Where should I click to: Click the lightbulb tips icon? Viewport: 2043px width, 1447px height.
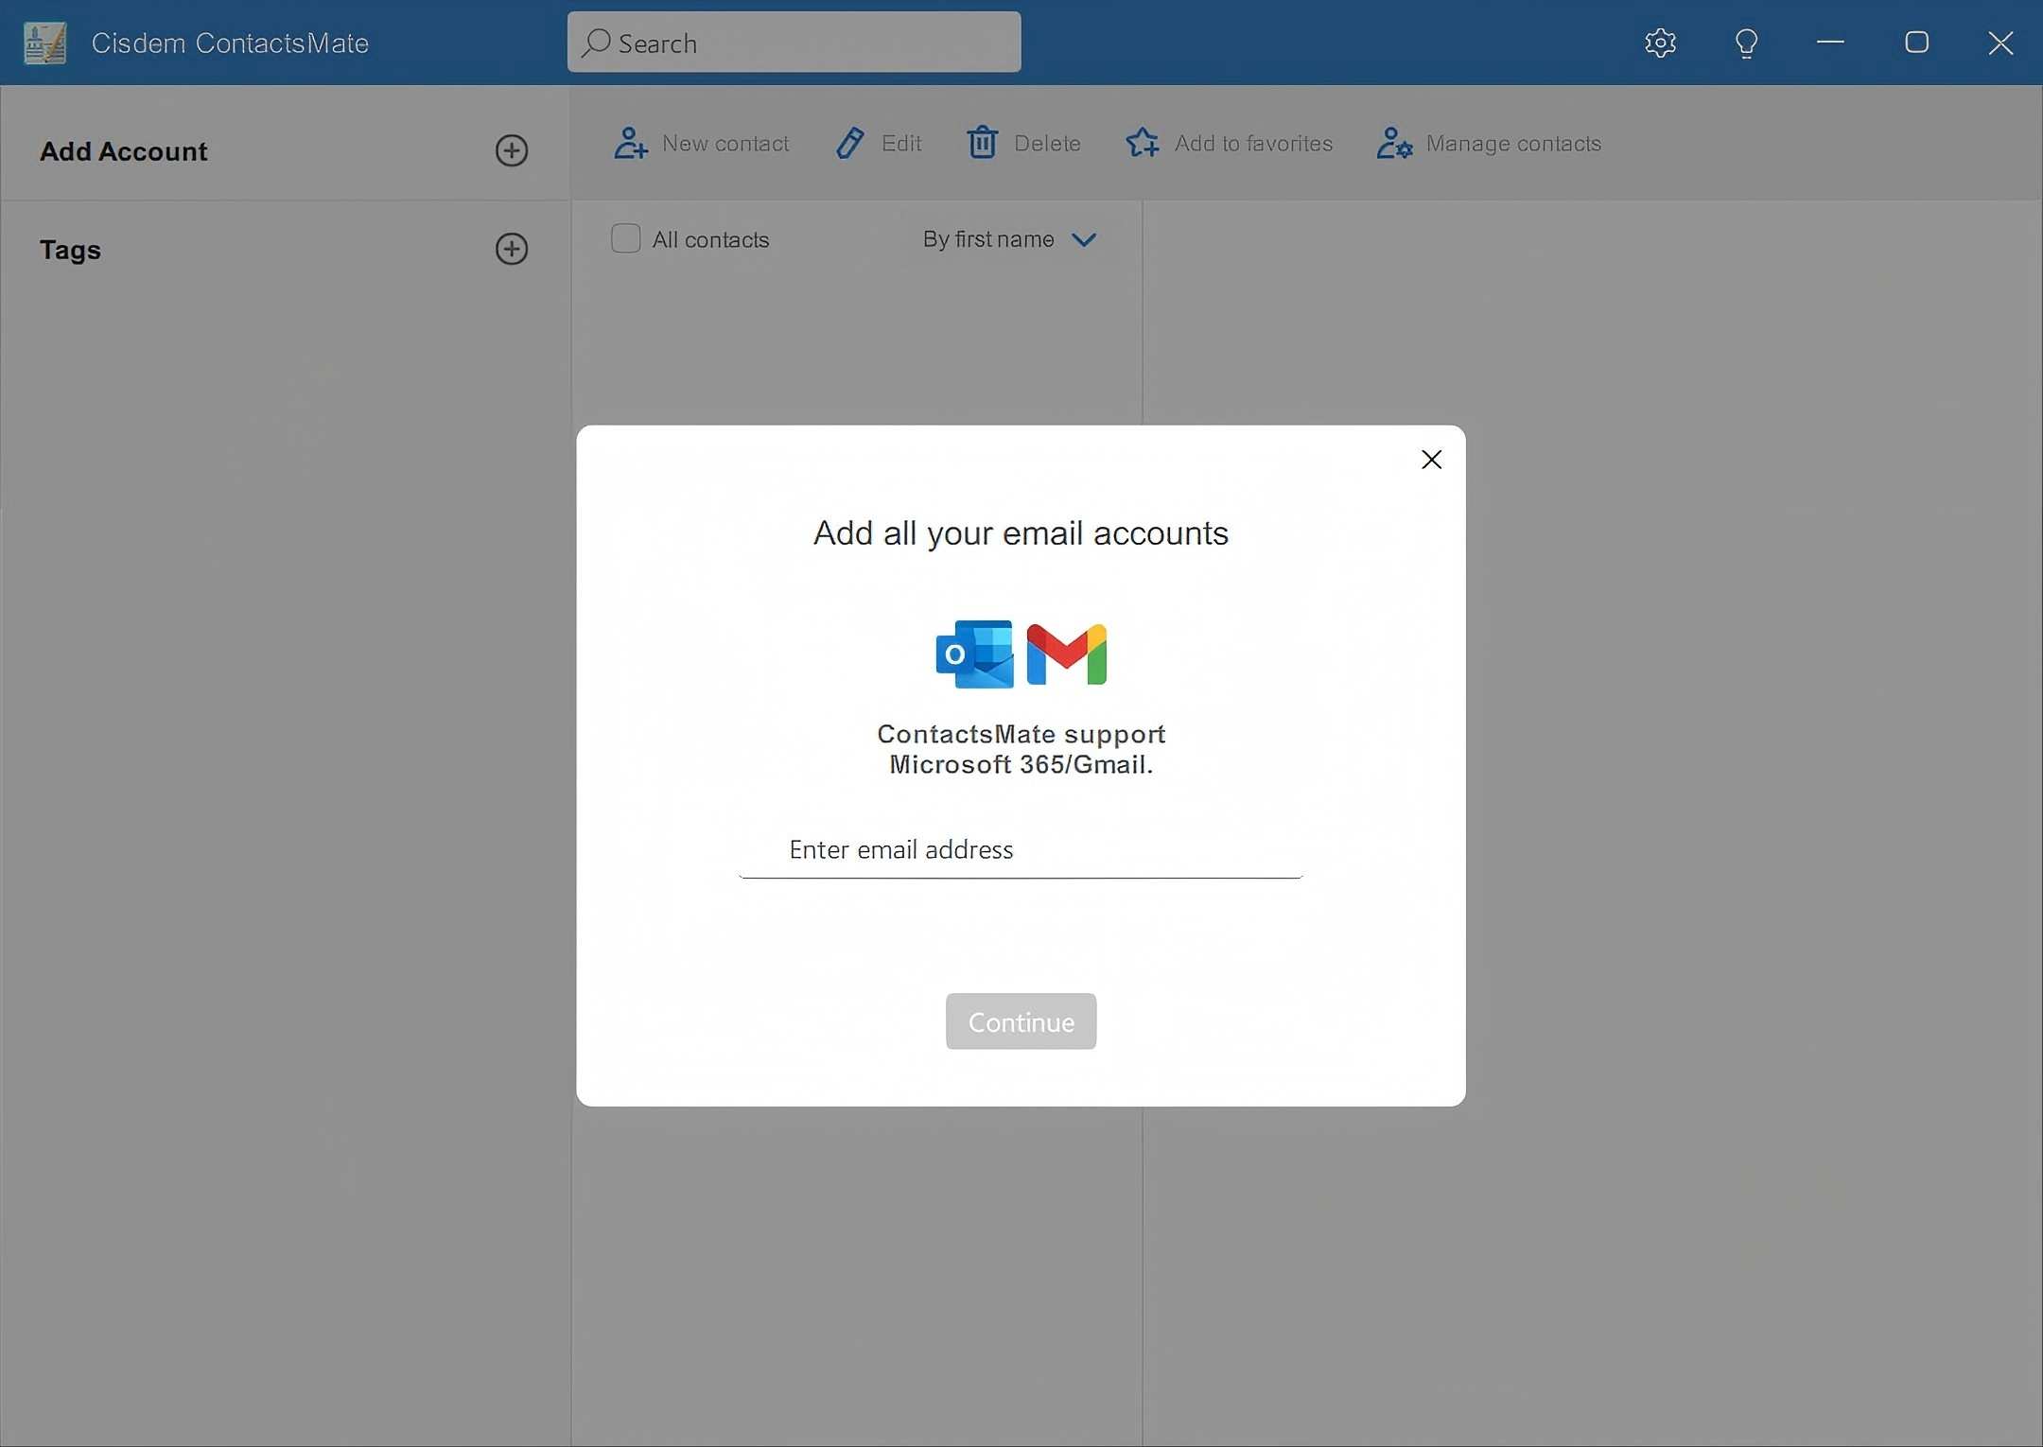(1745, 43)
